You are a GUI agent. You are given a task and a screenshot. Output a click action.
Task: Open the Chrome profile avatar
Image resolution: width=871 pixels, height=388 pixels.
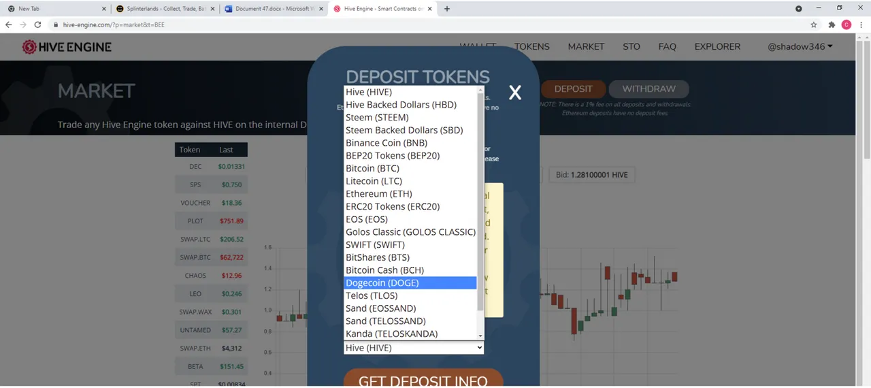point(847,25)
